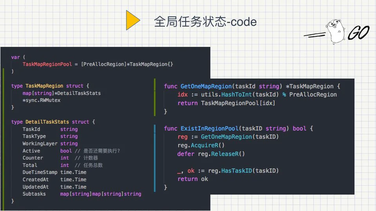The image size is (376, 211).
Task: Click the PreAllocRegion modulo operand
Action: (x=313, y=95)
